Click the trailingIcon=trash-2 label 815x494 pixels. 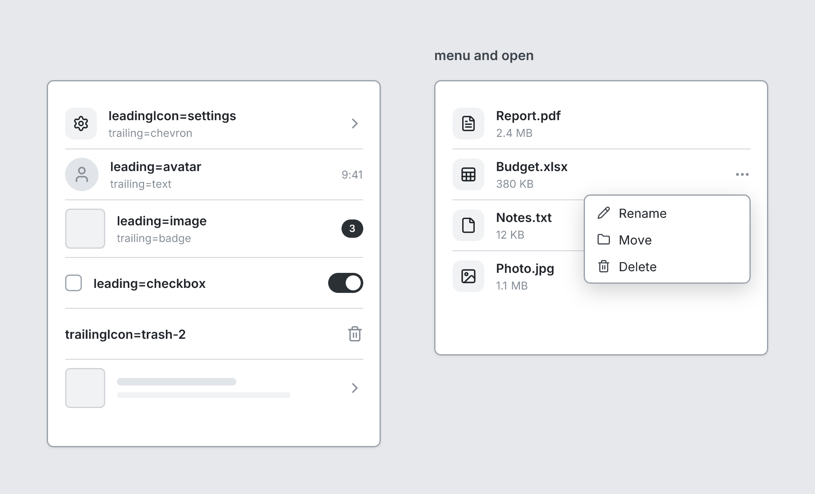(125, 334)
